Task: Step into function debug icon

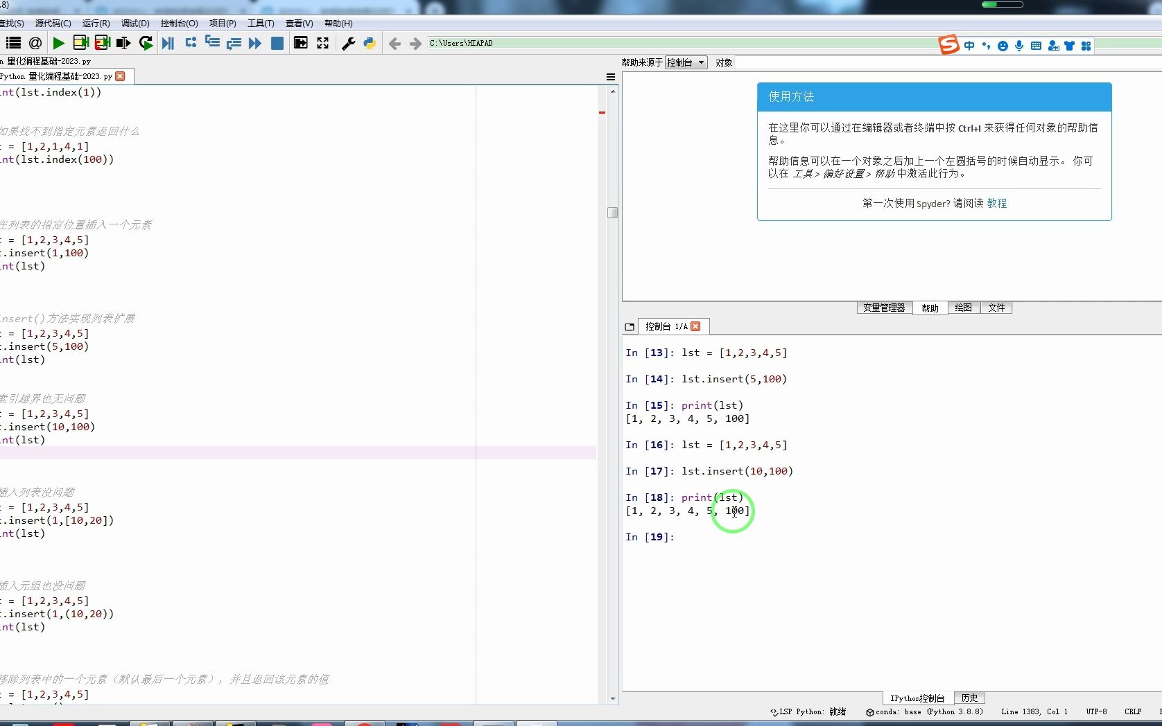Action: (212, 43)
